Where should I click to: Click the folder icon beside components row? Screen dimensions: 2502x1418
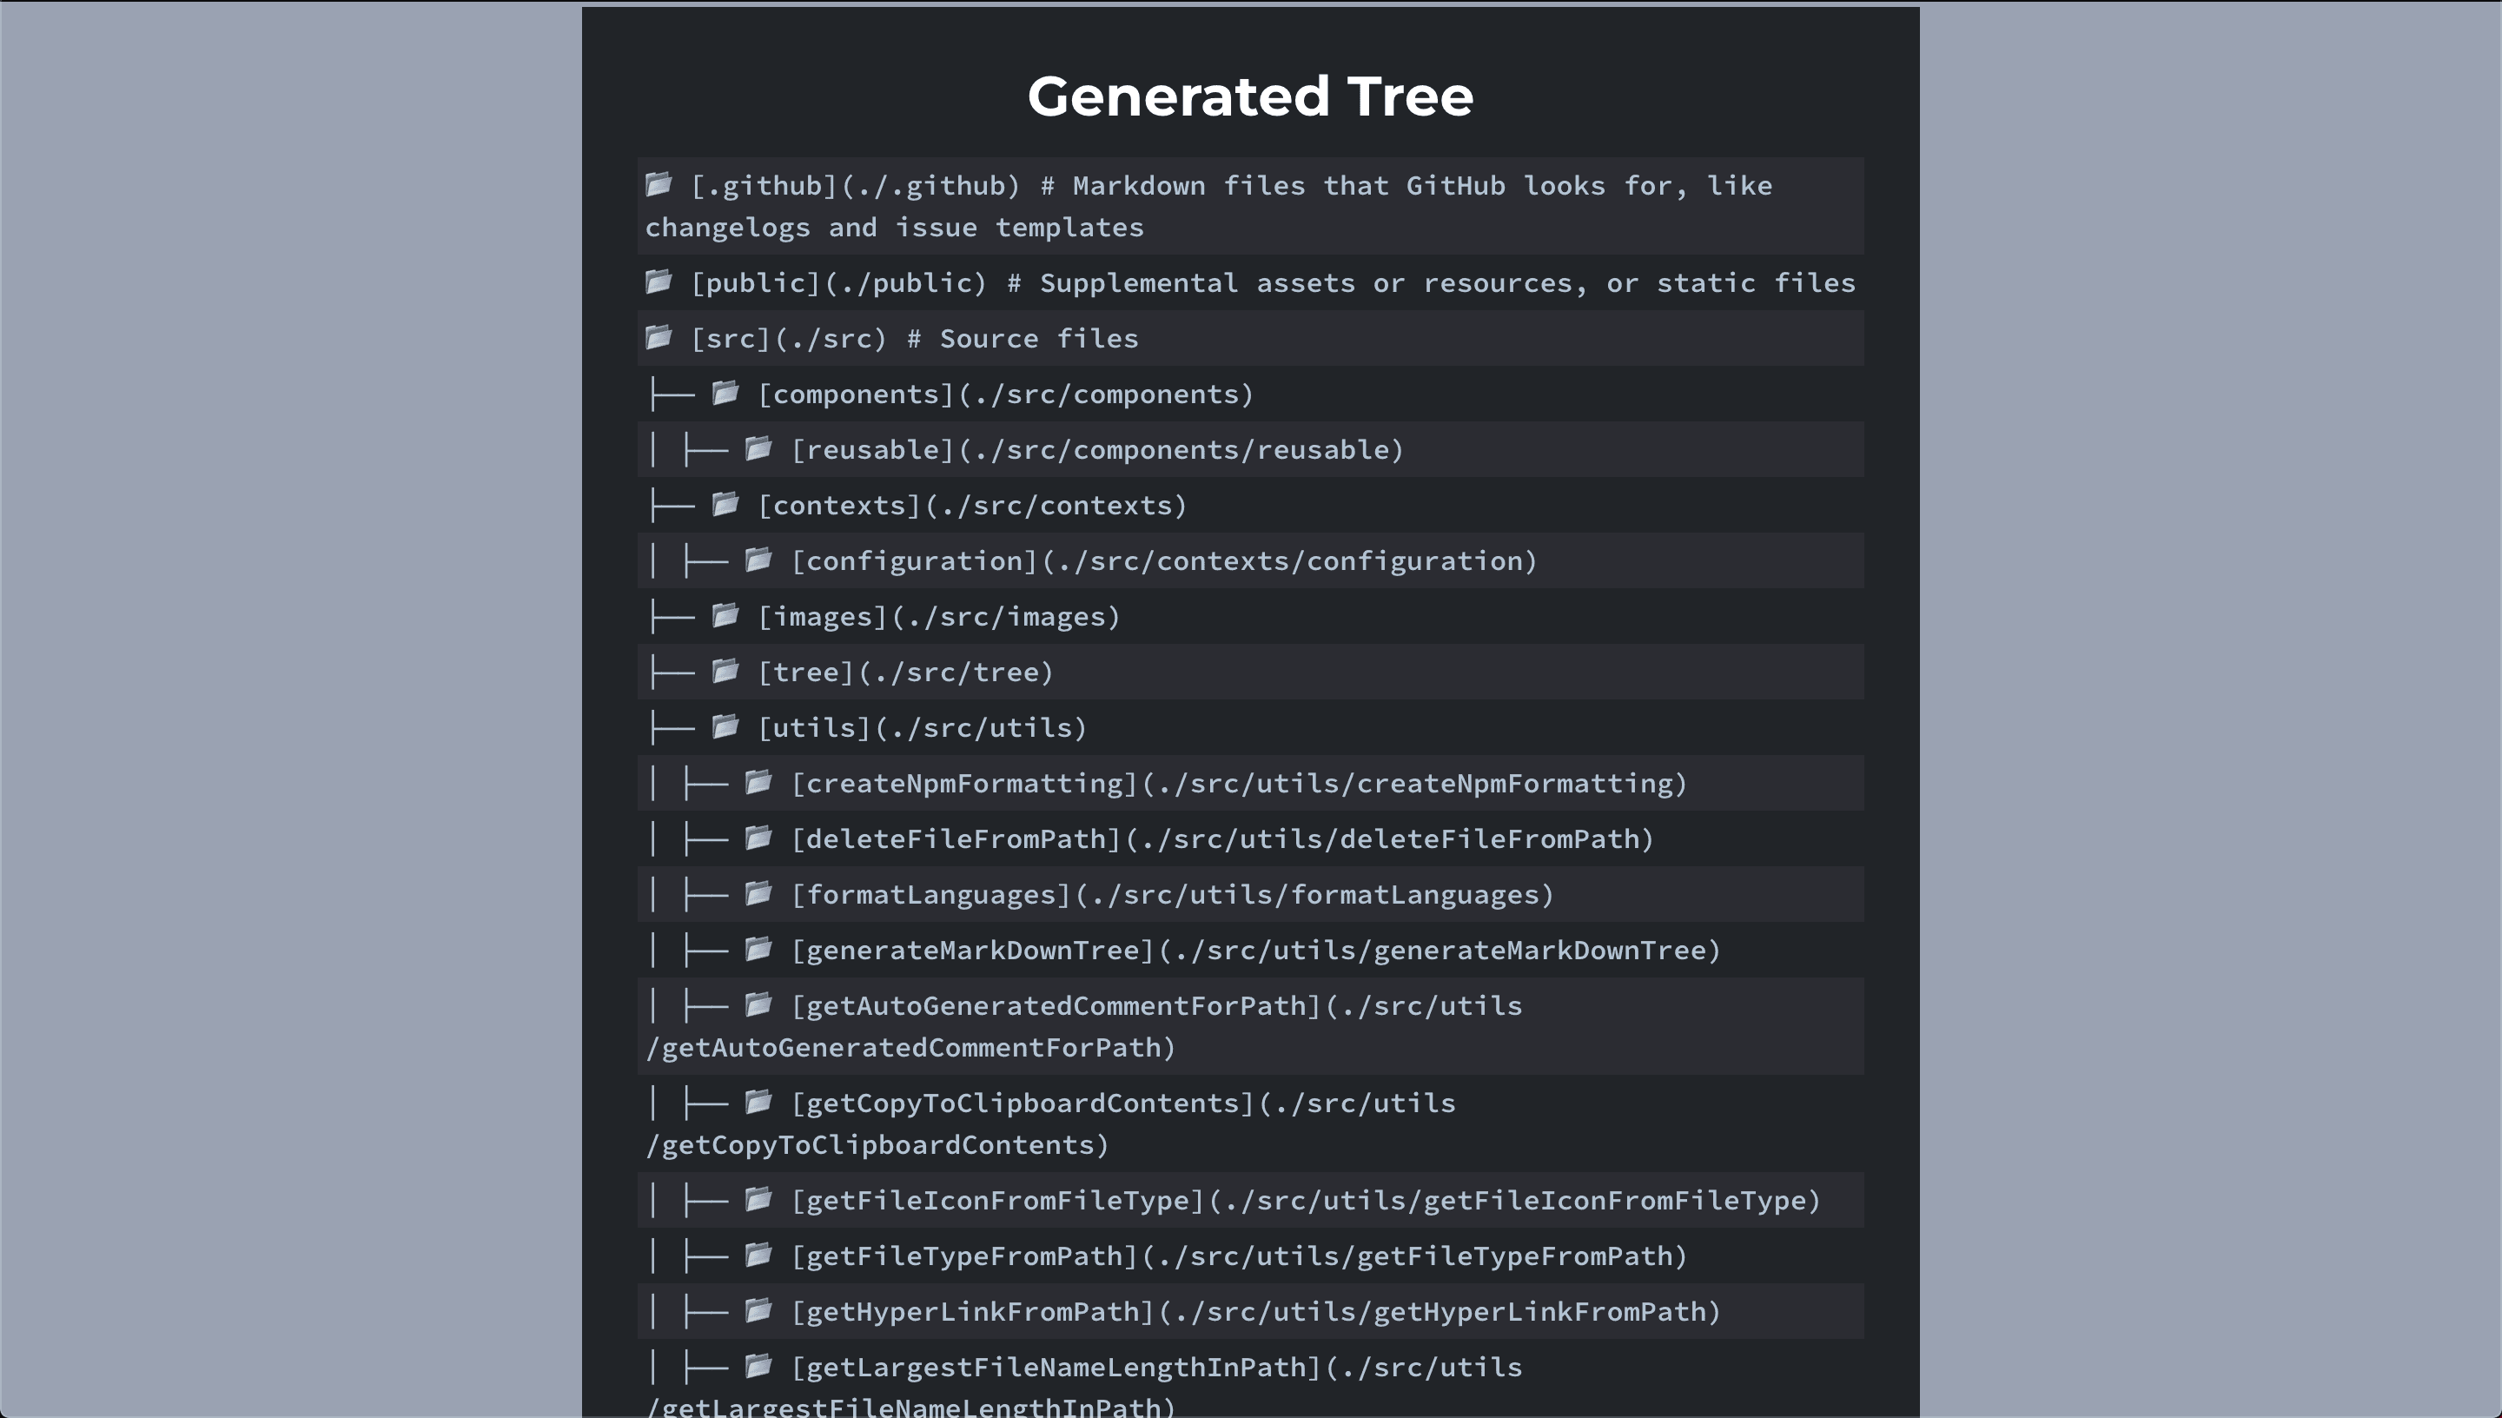725,393
